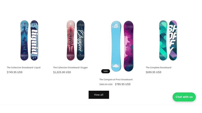Open the Chat with us widget
Image resolution: width=202 pixels, height=113 pixels.
pyautogui.click(x=184, y=97)
